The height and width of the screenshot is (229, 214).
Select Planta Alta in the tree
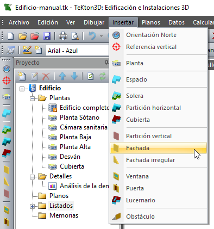(75, 147)
